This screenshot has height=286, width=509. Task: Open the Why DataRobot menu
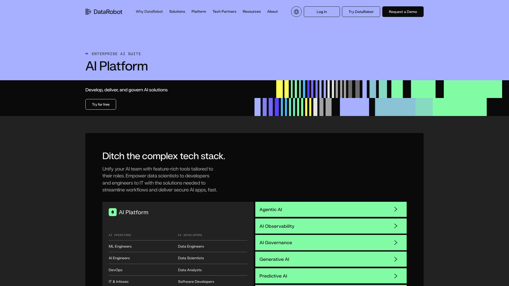(x=149, y=12)
